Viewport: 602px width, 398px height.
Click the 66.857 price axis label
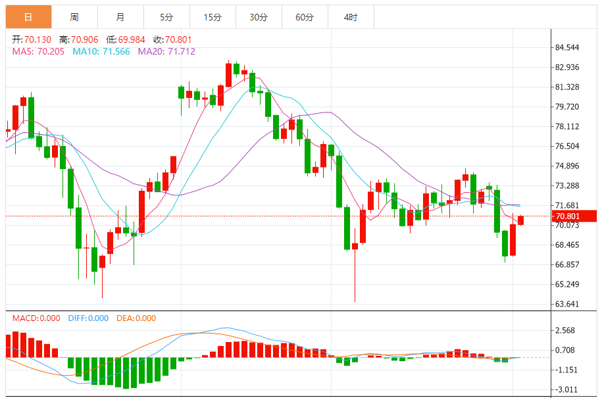[567, 264]
